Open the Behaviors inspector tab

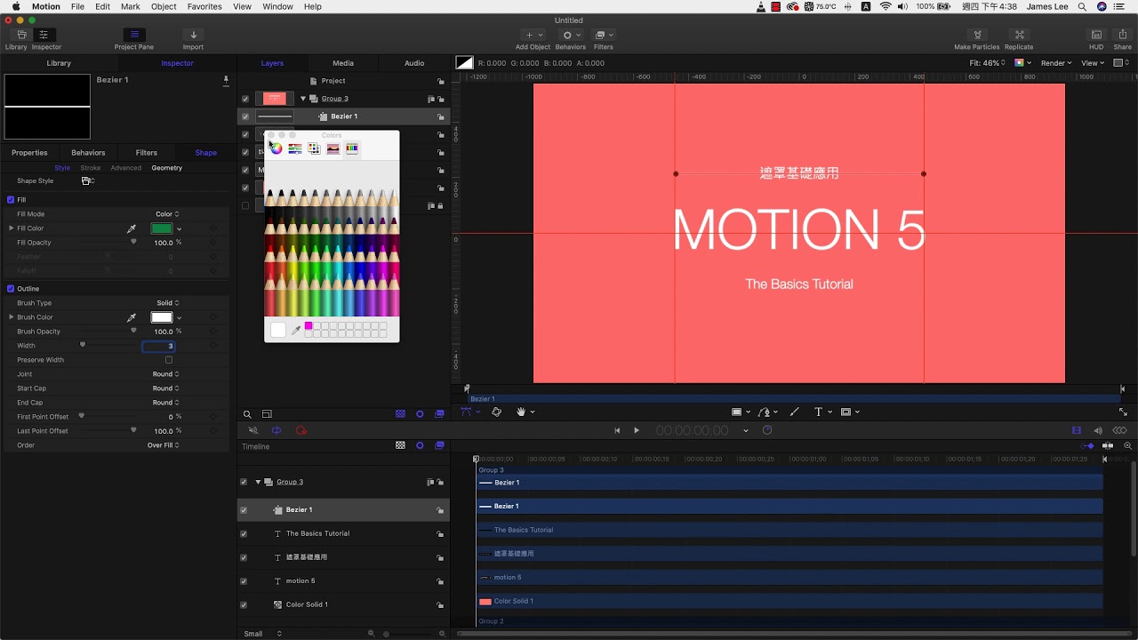coord(88,153)
